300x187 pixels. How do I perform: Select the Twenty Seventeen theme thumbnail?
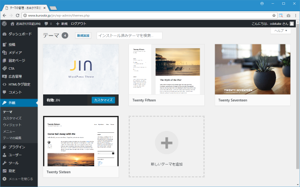click(253, 70)
